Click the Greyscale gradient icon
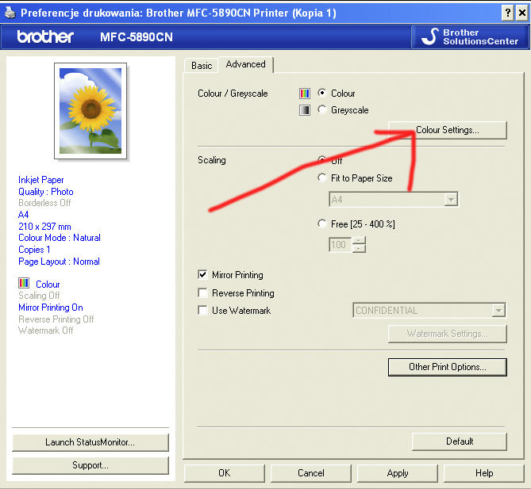Image resolution: width=531 pixels, height=489 pixels. tap(305, 110)
